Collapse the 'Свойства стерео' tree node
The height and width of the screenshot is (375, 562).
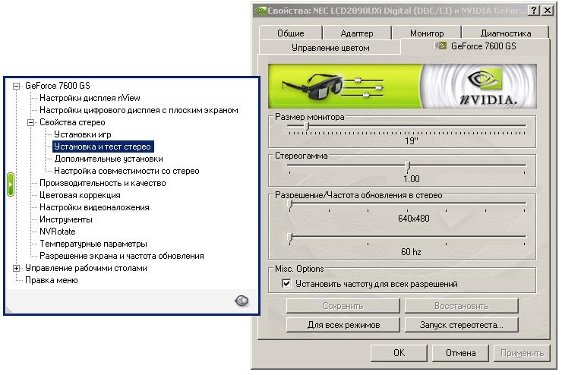coord(31,122)
